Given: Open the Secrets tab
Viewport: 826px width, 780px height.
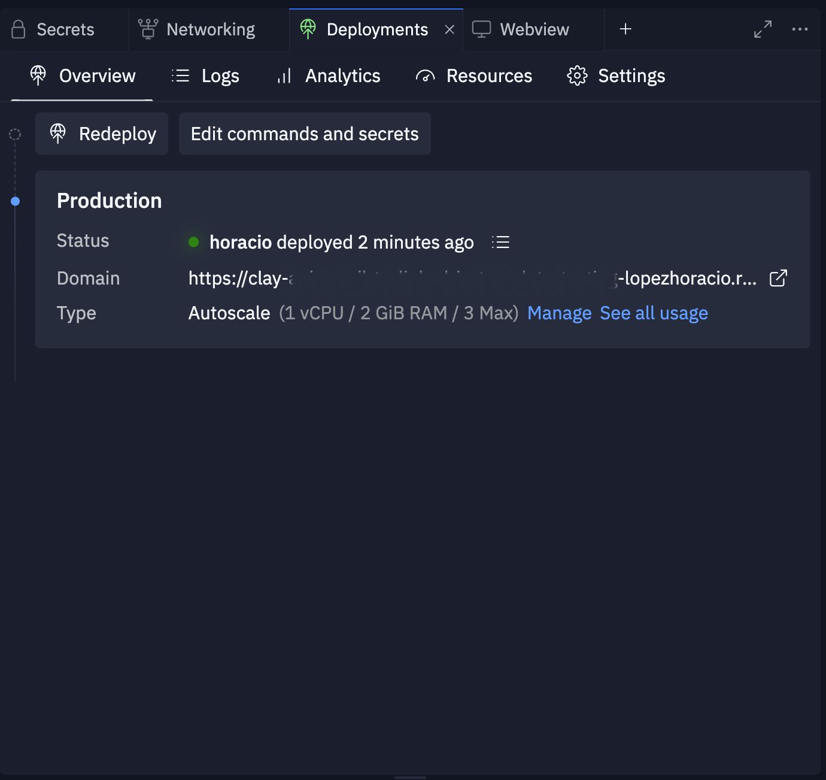Looking at the screenshot, I should point(54,29).
